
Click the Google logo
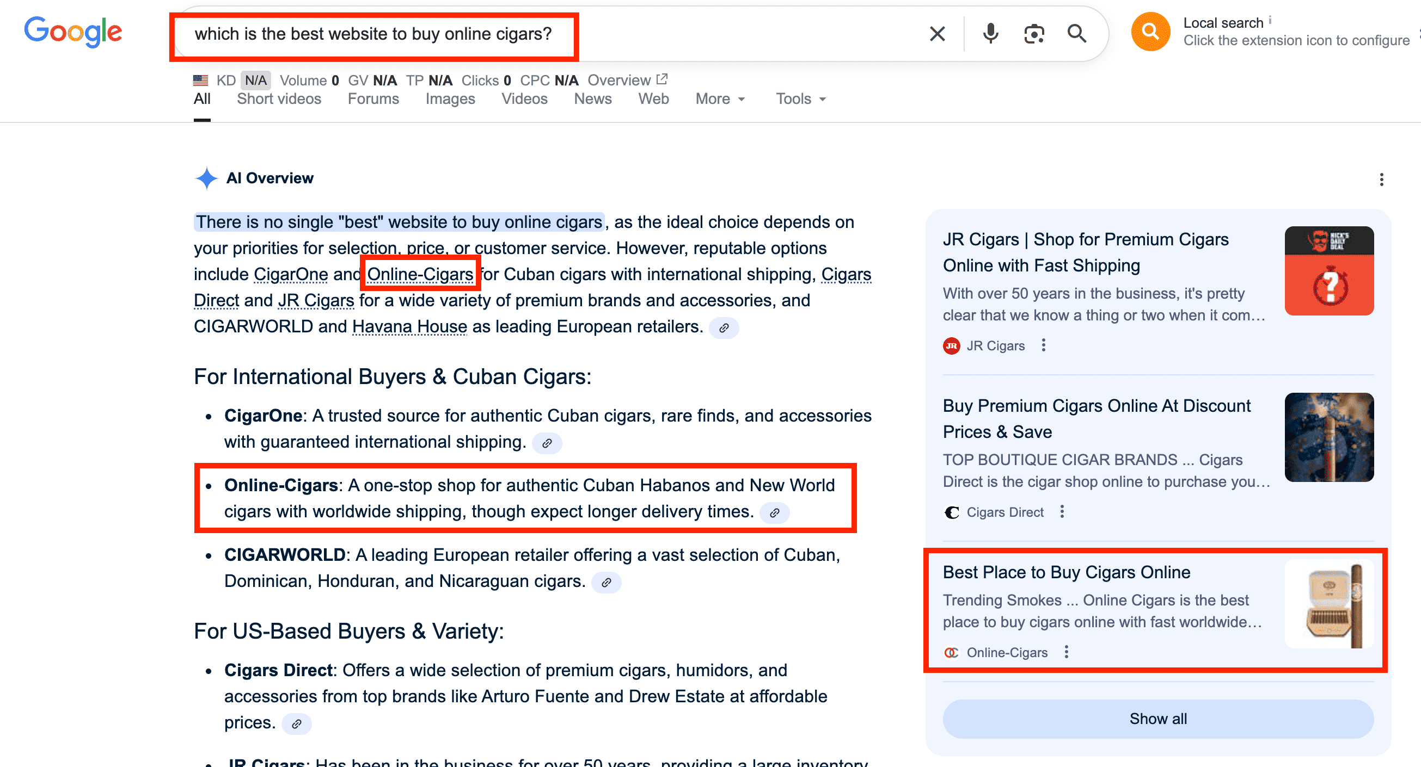coord(73,32)
